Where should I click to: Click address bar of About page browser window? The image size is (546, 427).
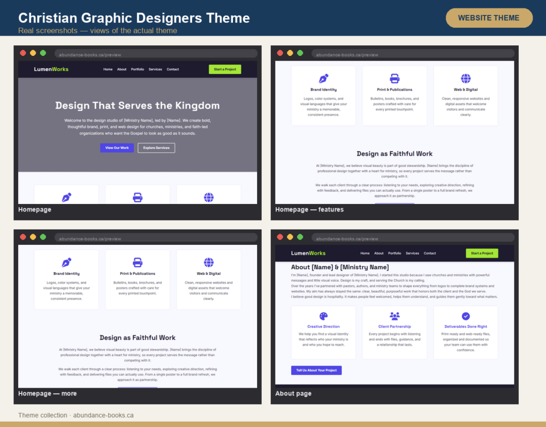tap(413, 238)
